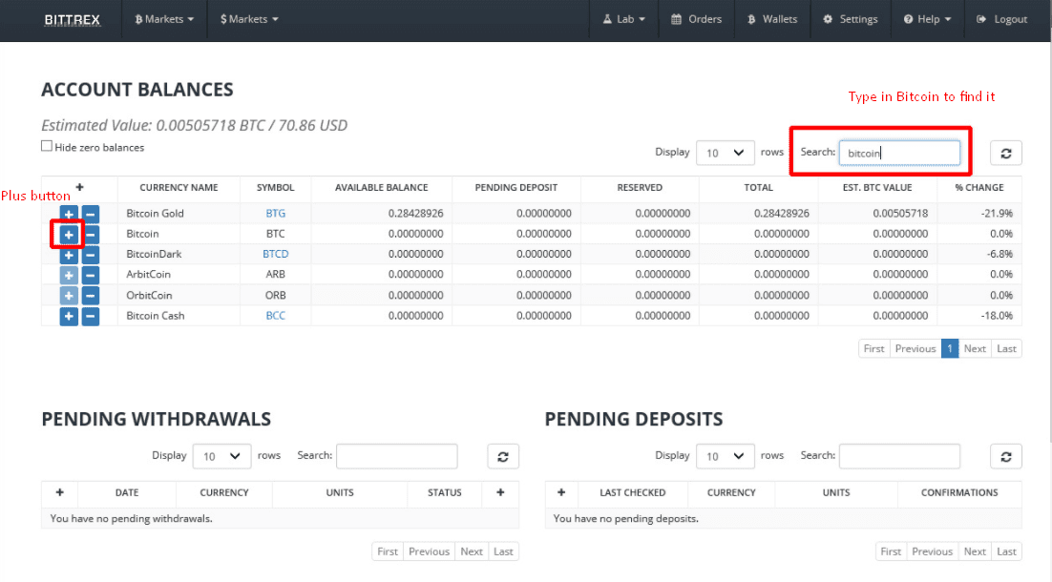Refresh the account balances table
Viewport: 1052px width, 582px height.
click(1006, 153)
